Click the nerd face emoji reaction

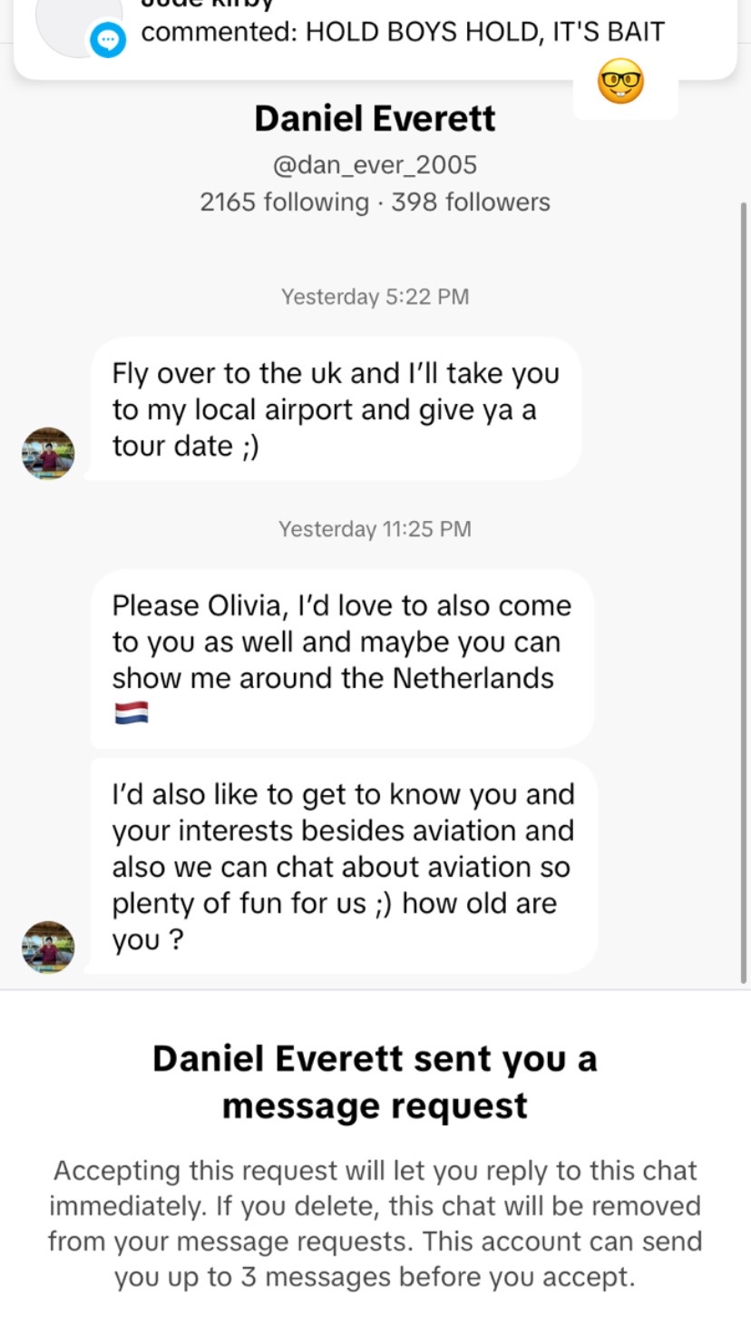(621, 83)
